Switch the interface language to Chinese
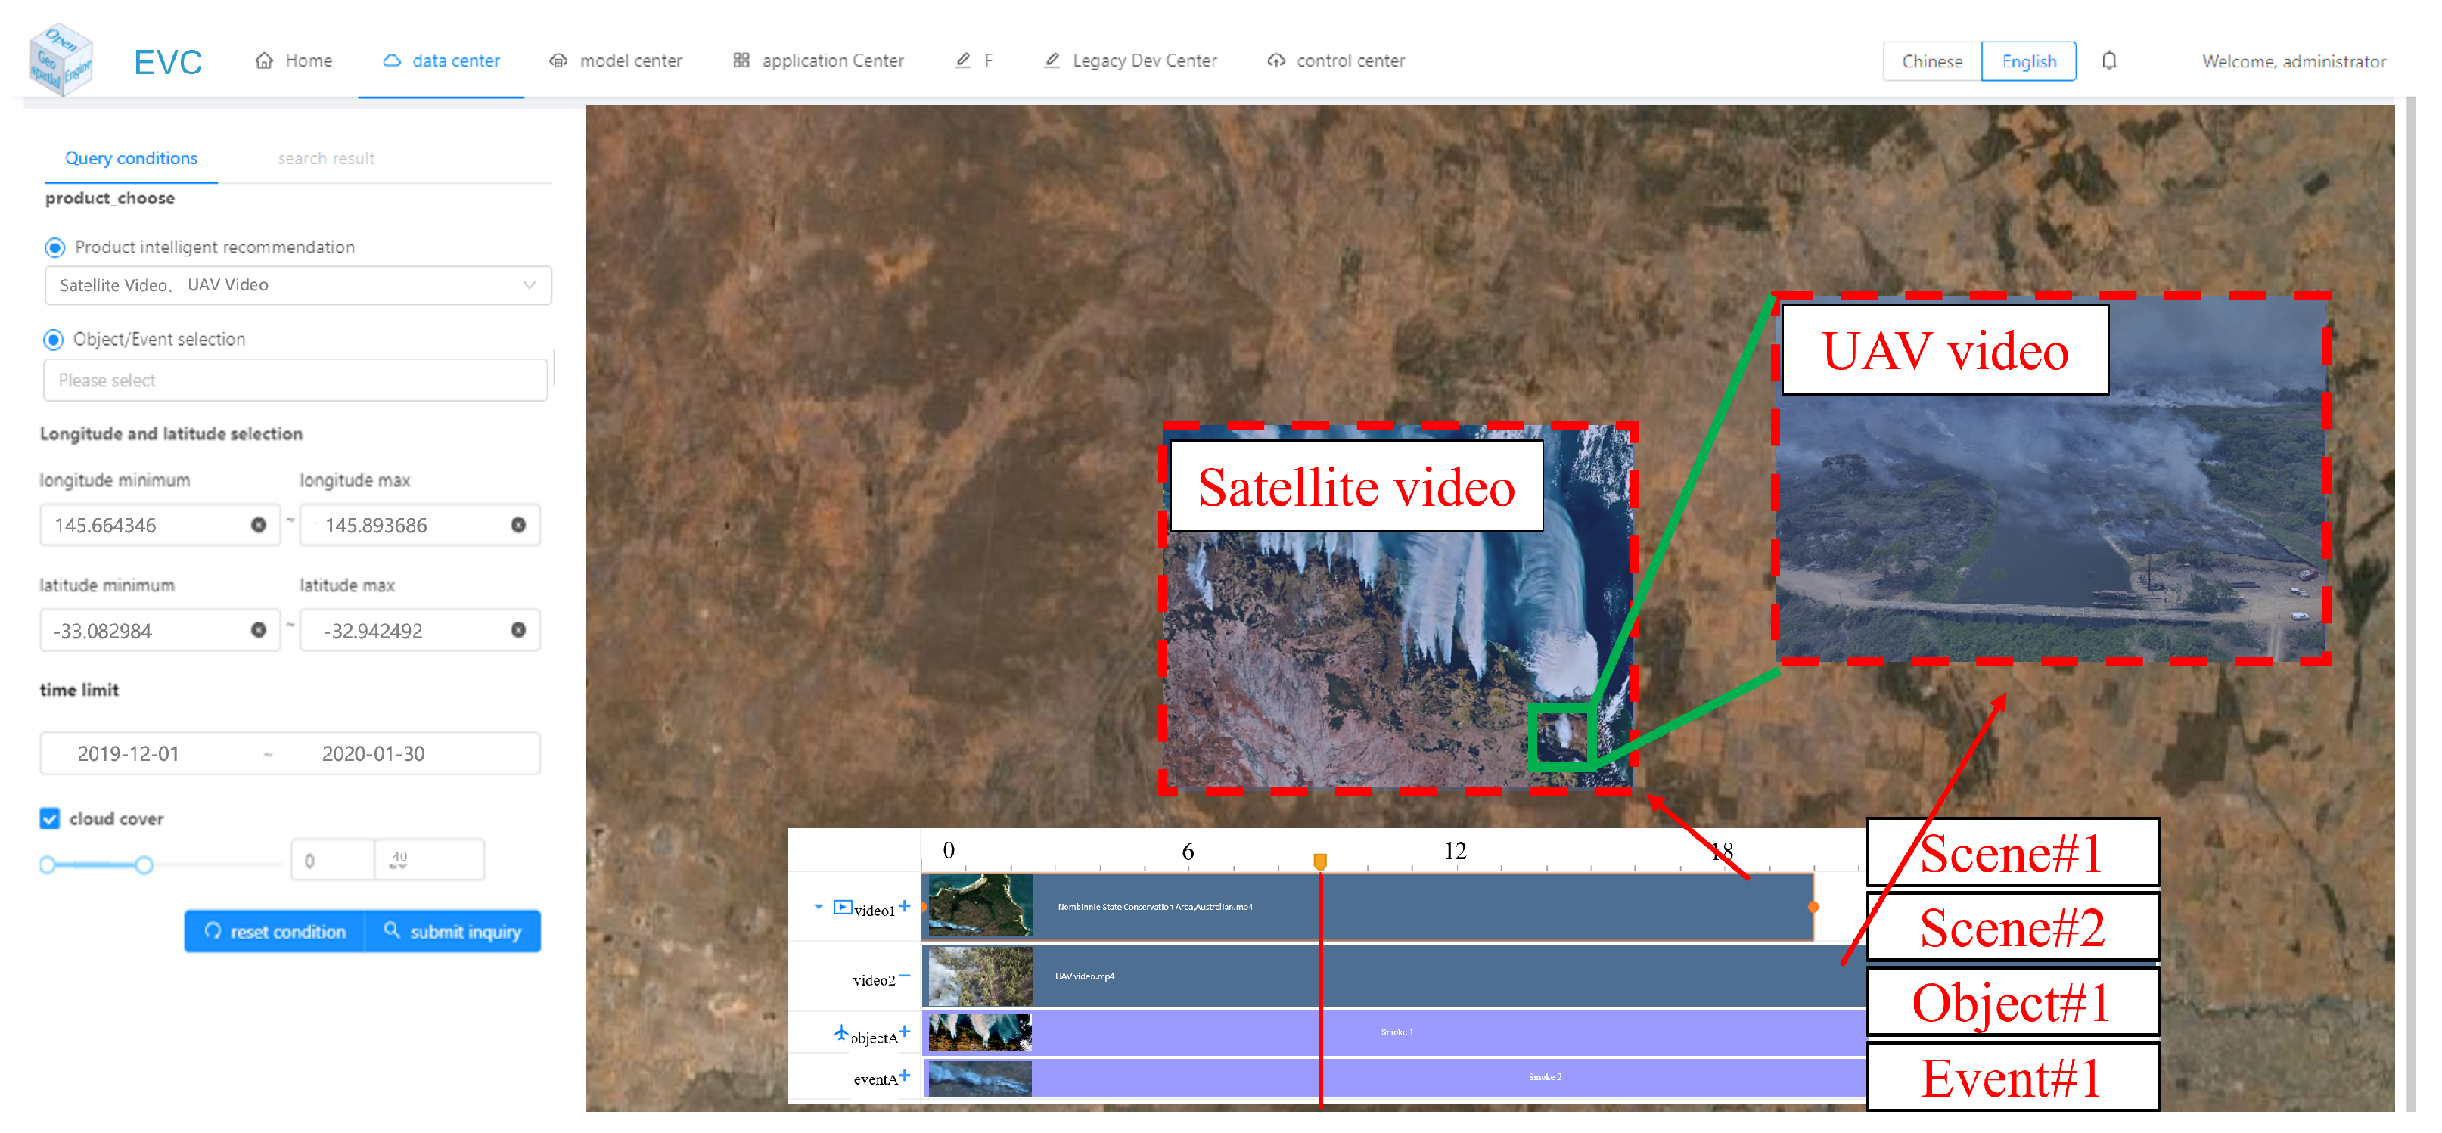Screen dimensions: 2442x1133 [x=1931, y=61]
